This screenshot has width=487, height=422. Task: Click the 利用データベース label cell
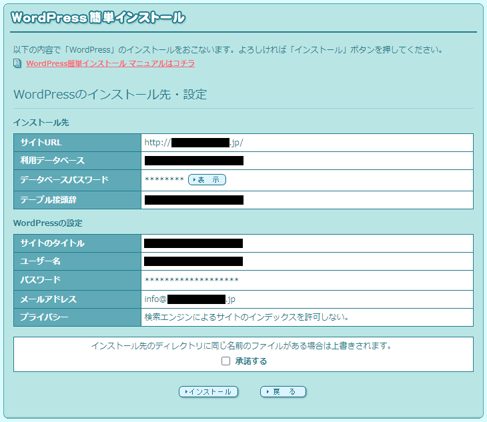click(x=77, y=161)
